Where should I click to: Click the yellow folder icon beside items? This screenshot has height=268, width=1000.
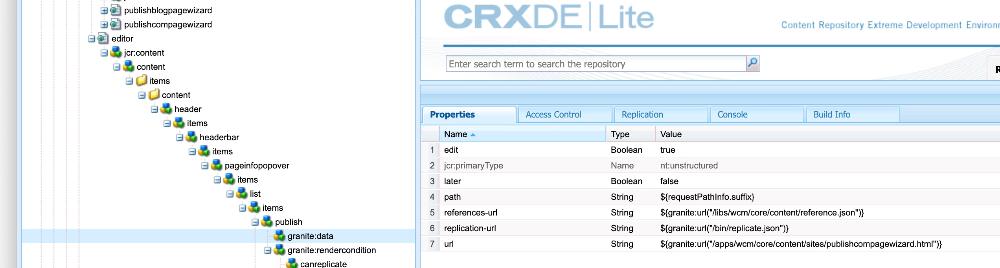click(x=141, y=81)
